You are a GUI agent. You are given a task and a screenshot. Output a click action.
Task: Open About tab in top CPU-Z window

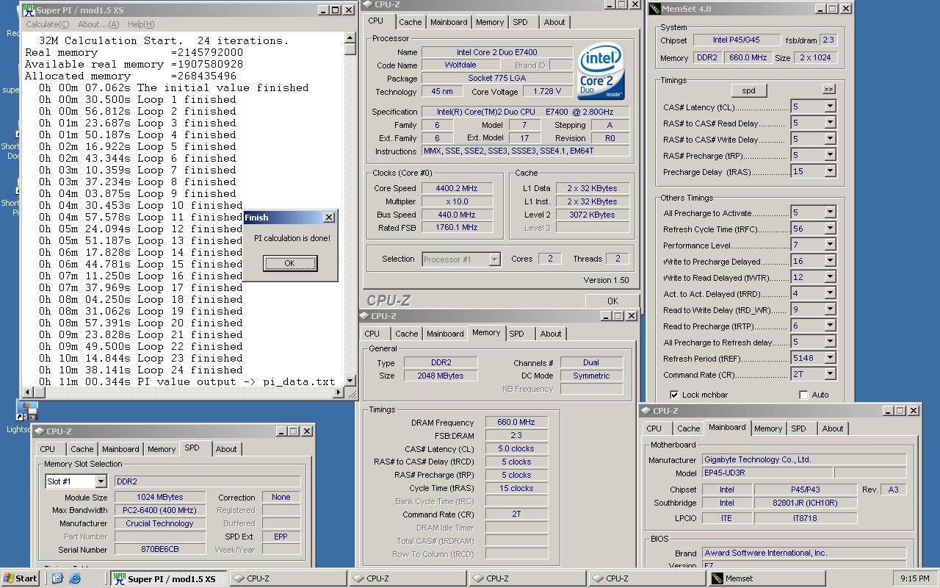(x=554, y=22)
